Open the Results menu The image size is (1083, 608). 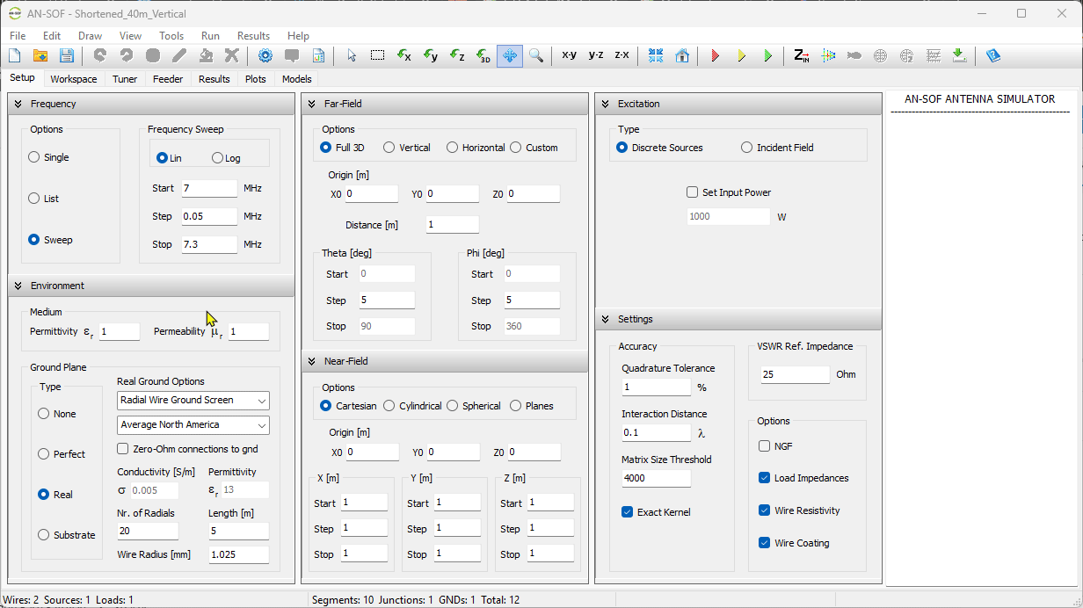pyautogui.click(x=253, y=36)
